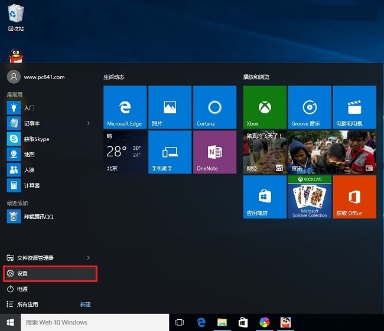Open the 电影和电视 tile
384x331 pixels.
coord(354,107)
